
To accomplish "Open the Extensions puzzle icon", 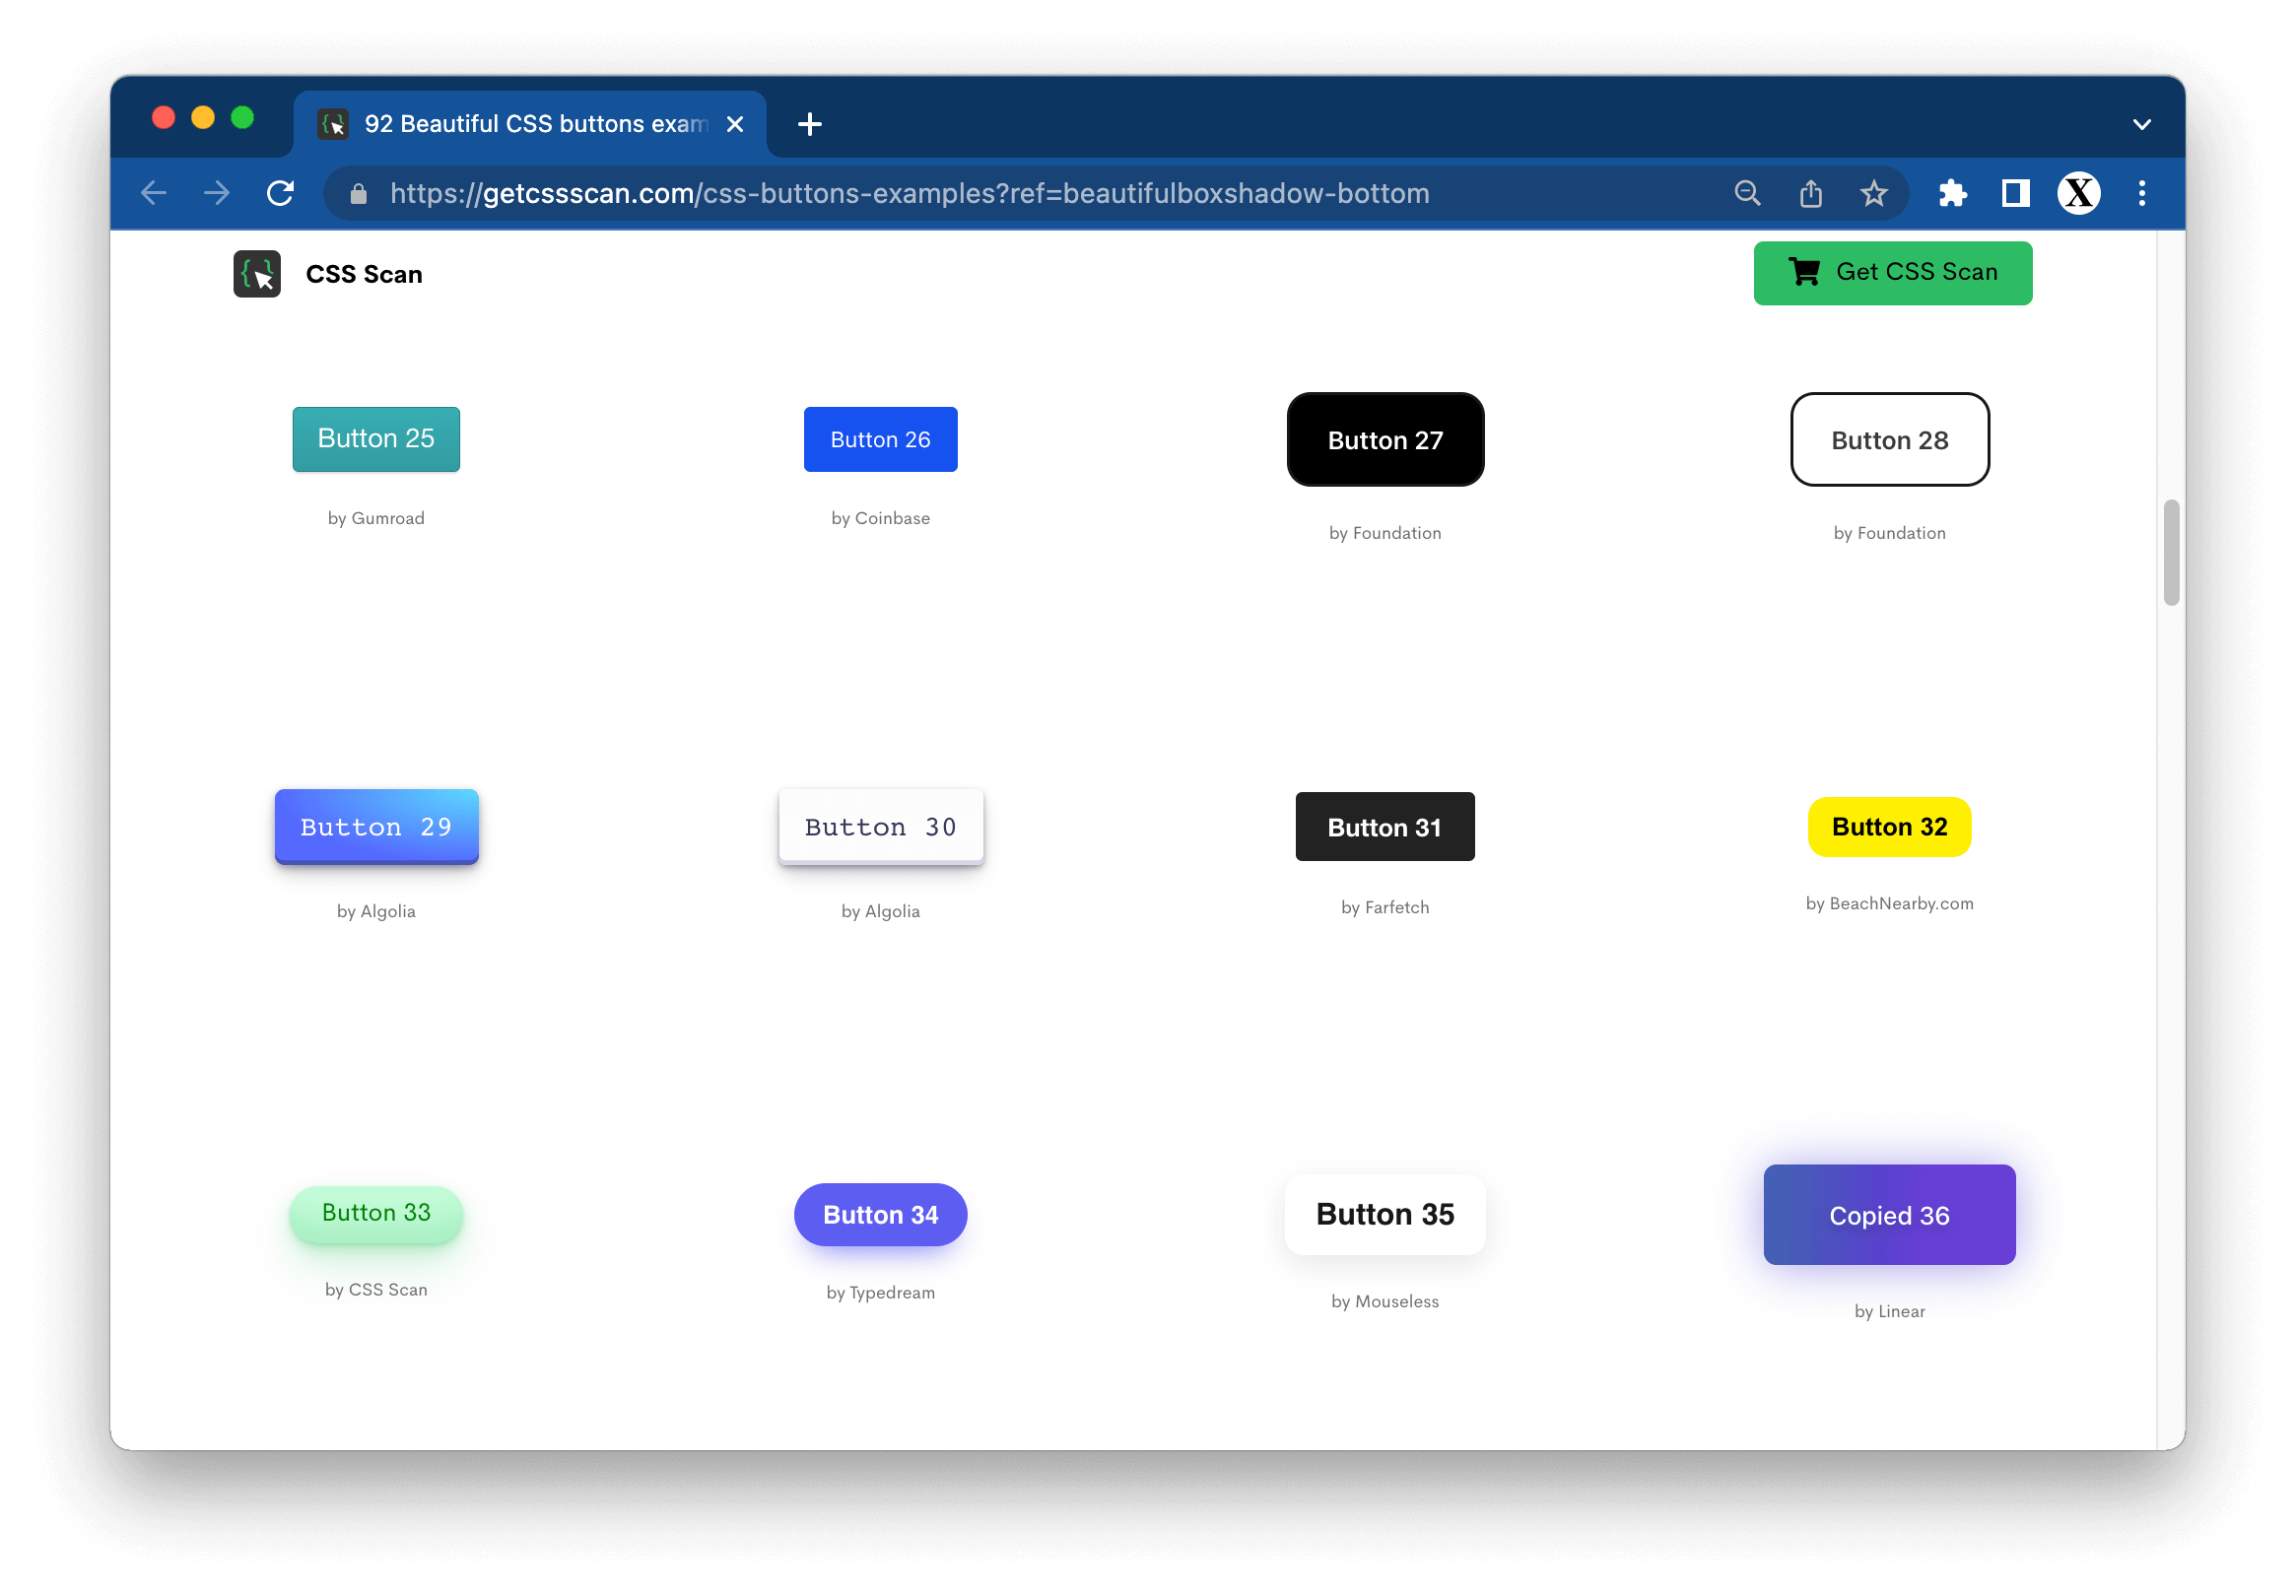I will 1952,193.
